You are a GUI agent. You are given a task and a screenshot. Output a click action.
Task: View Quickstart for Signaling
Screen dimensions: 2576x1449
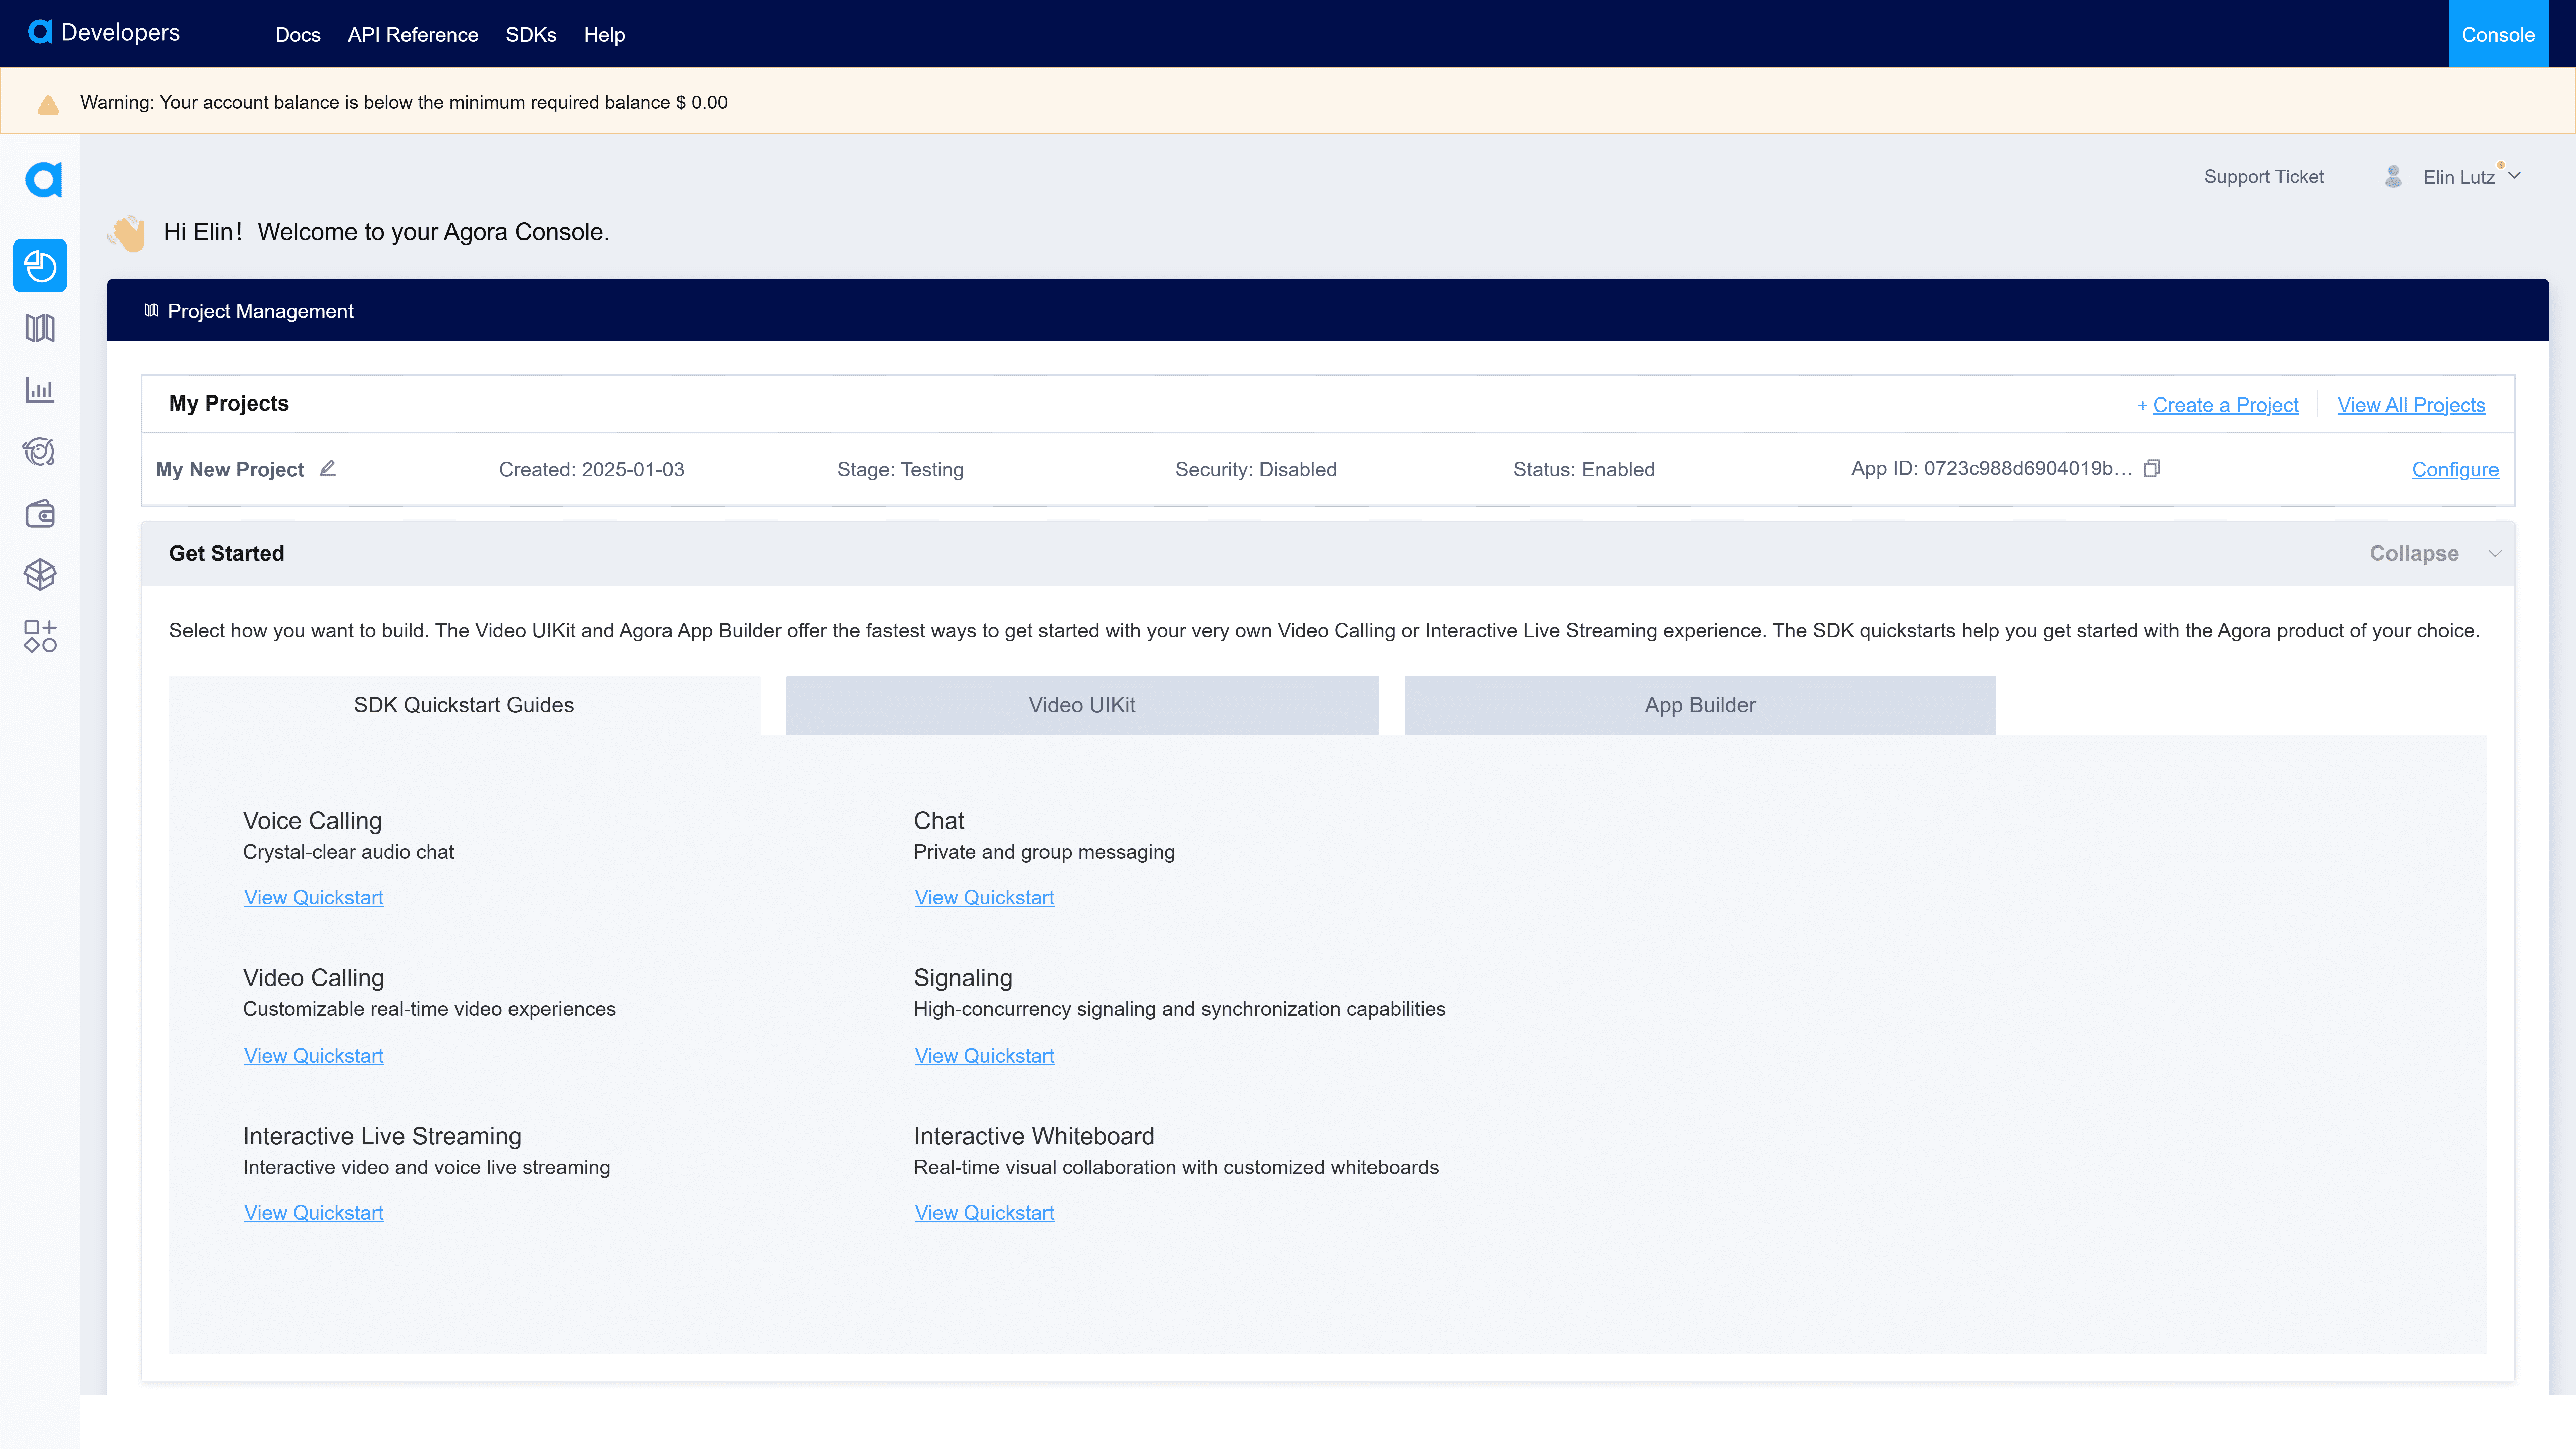984,1056
